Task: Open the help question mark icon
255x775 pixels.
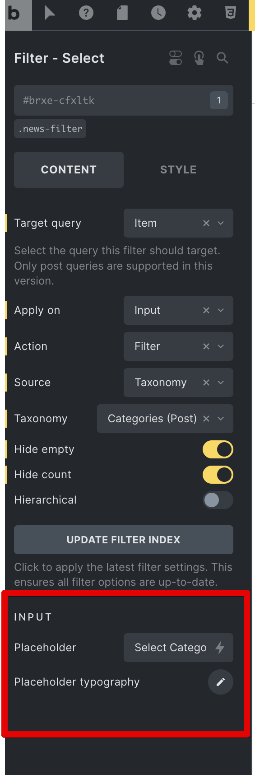Action: [x=86, y=13]
